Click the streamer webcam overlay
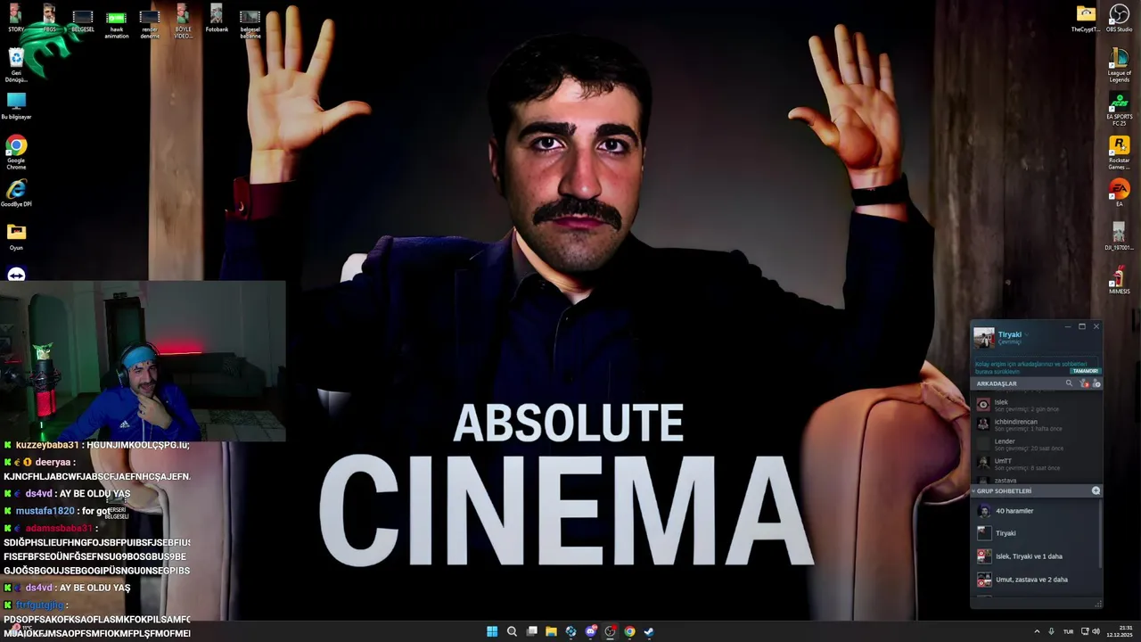 click(x=143, y=361)
